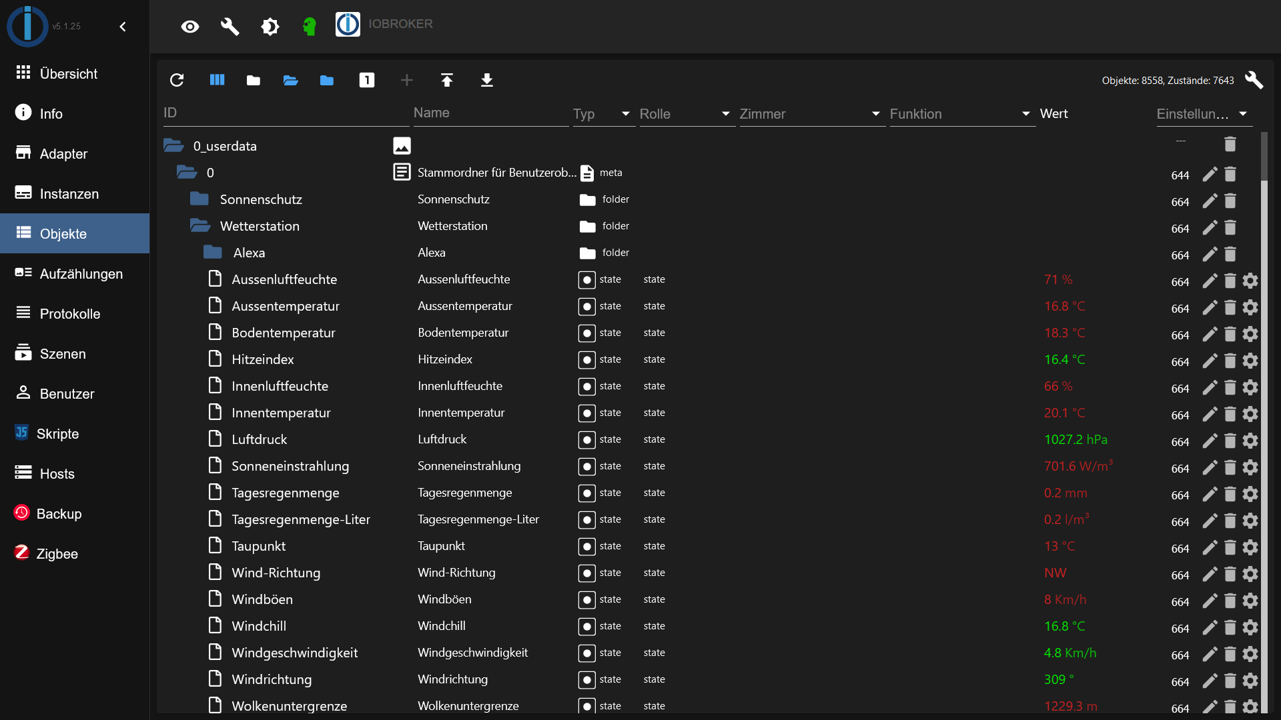This screenshot has width=1281, height=720.
Task: Select Objekte in the sidebar
Action: [x=75, y=233]
